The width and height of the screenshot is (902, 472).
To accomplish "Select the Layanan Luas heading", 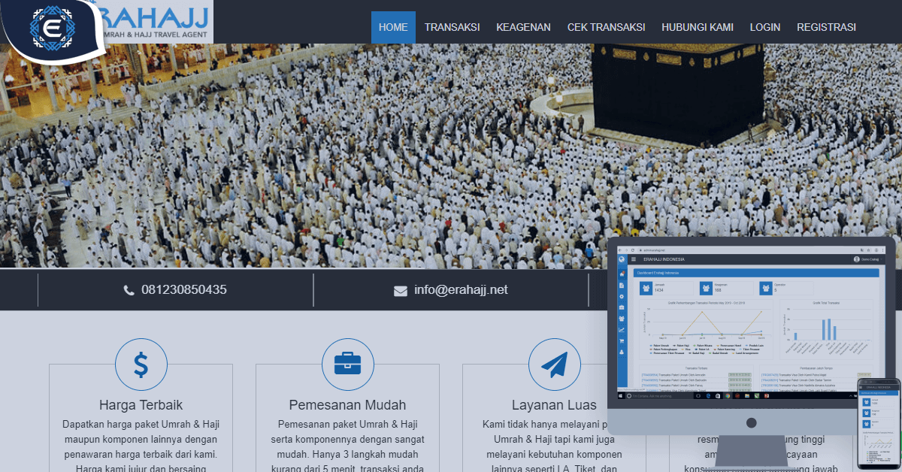I will (555, 405).
